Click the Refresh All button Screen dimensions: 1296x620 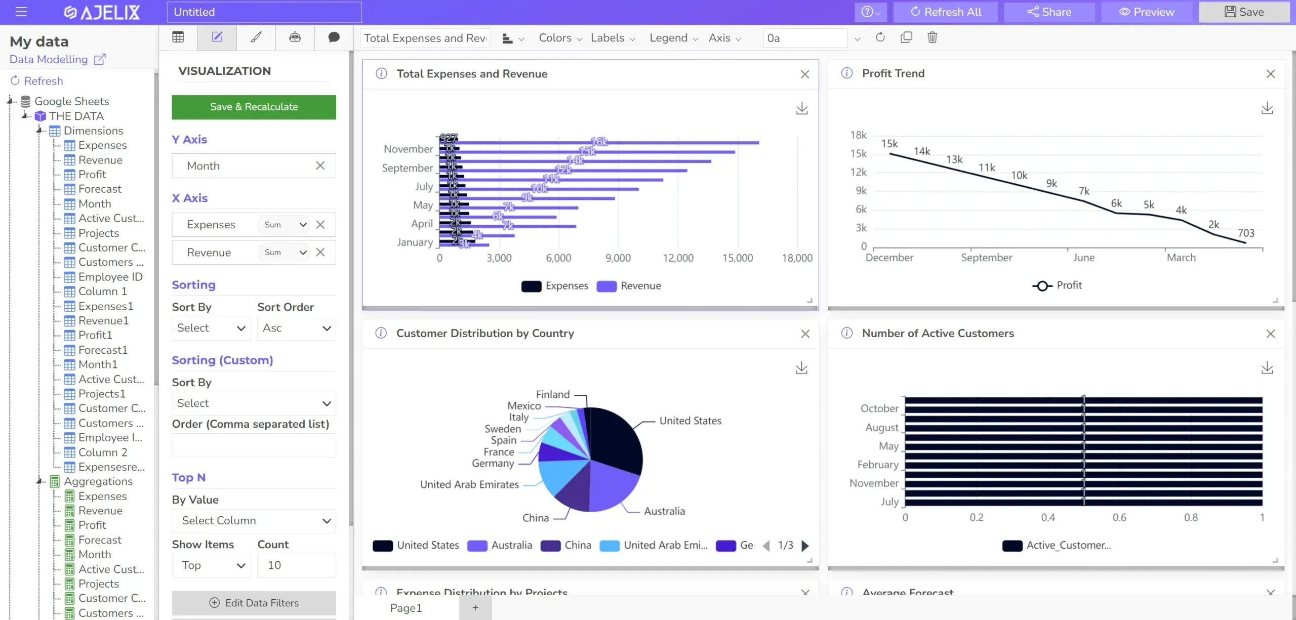(x=945, y=12)
